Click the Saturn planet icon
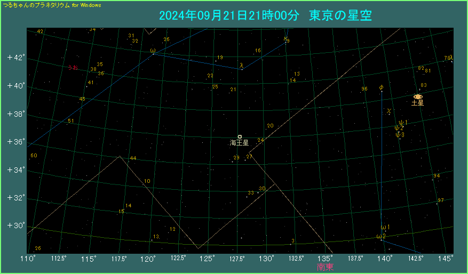Viewport: 468px width, 274px height. [418, 96]
